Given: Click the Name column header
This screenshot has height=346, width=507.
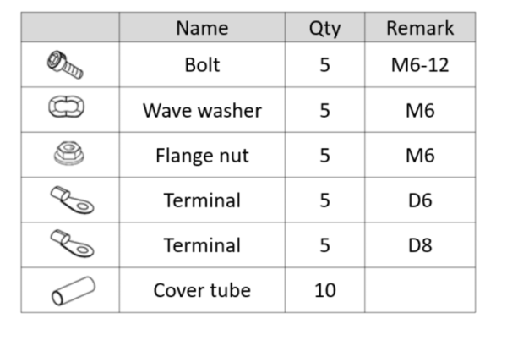Looking at the screenshot, I should tap(202, 27).
